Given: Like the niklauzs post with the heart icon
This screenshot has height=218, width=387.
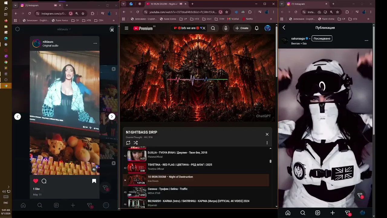Looking at the screenshot, I should point(36,181).
